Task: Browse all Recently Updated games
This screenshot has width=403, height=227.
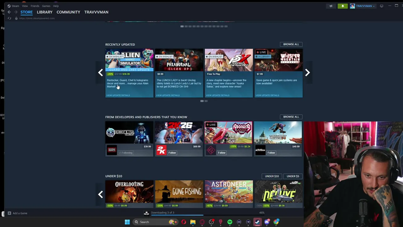Action: click(291, 44)
